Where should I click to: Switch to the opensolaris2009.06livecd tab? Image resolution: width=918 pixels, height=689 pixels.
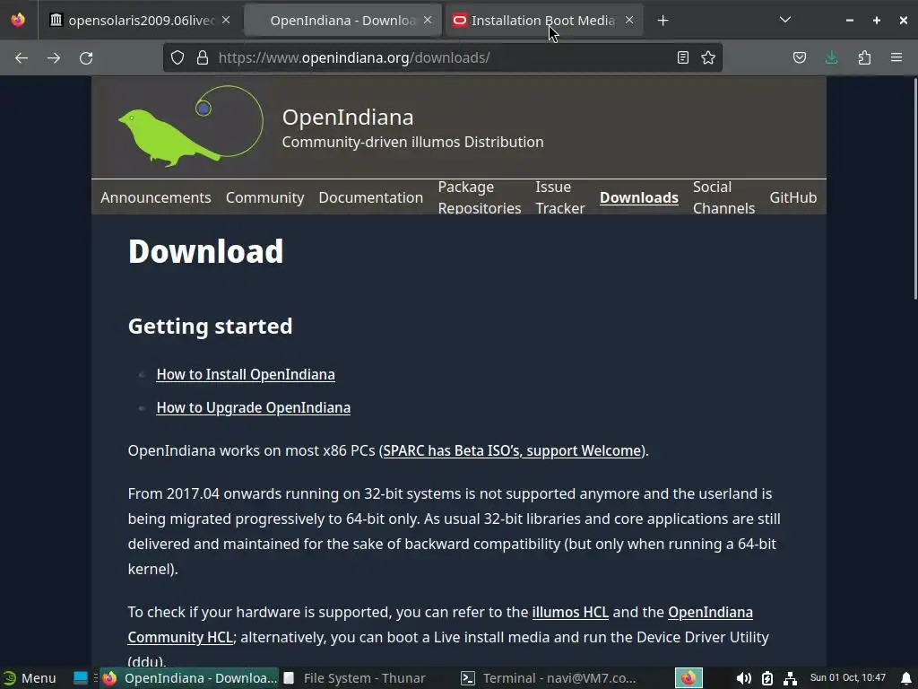tap(141, 21)
